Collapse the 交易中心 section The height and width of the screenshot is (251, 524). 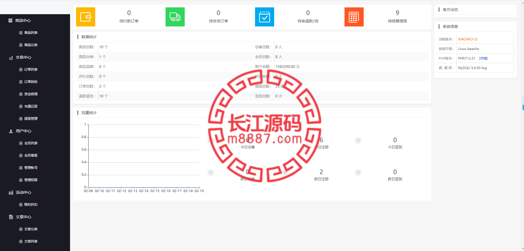tap(24, 57)
